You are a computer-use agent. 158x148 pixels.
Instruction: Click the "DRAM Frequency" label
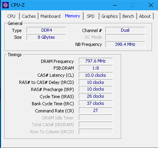(x=57, y=61)
